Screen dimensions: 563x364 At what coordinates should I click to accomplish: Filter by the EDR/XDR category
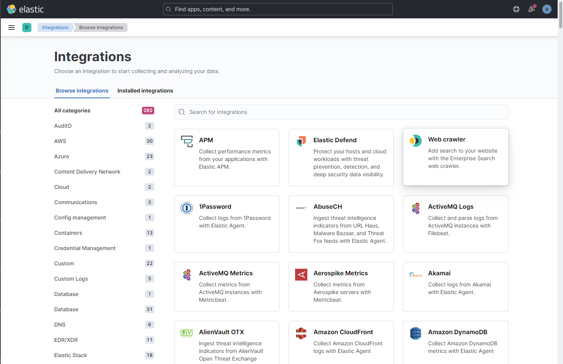104,340
